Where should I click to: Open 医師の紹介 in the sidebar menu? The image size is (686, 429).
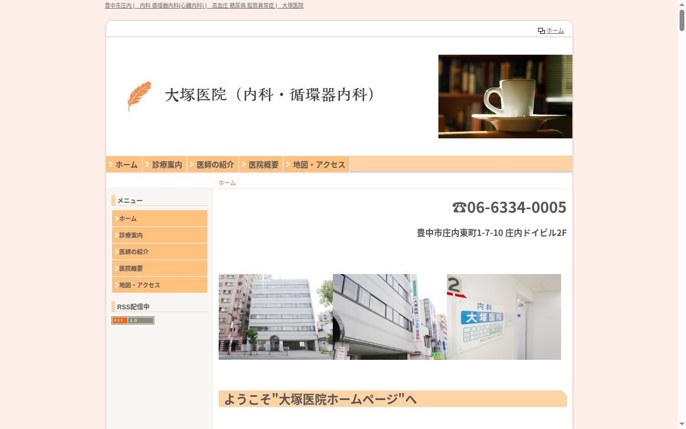160,252
